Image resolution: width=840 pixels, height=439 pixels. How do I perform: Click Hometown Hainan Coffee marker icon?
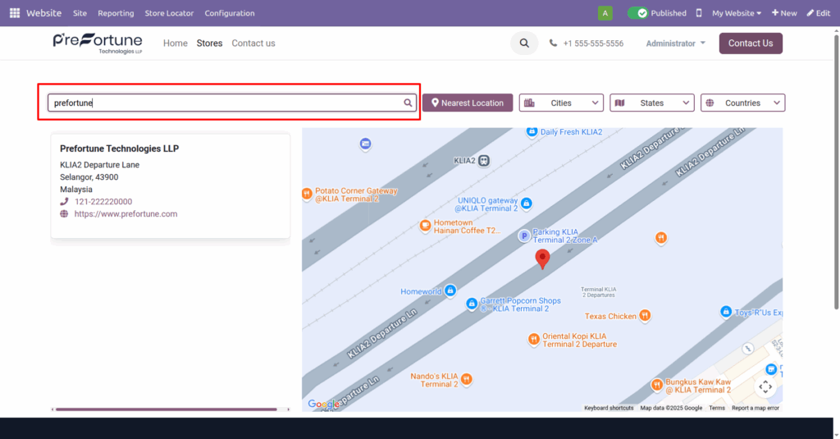[425, 226]
